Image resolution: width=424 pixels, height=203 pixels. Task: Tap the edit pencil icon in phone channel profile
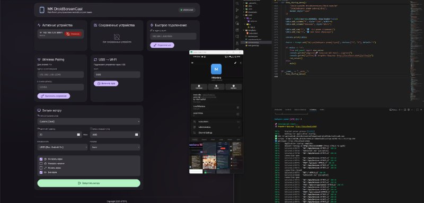[x=235, y=63]
